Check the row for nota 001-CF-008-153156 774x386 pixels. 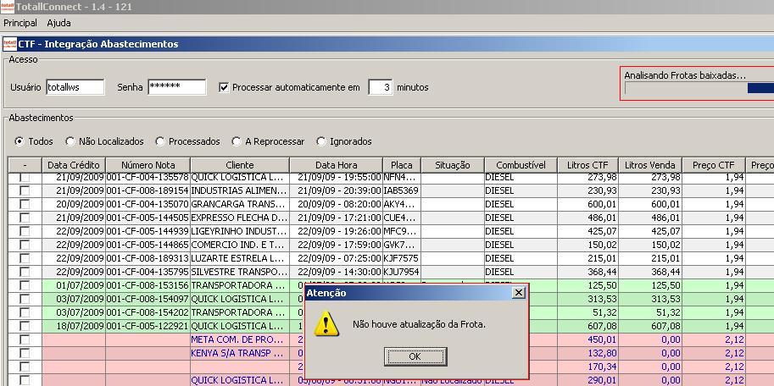click(25, 285)
